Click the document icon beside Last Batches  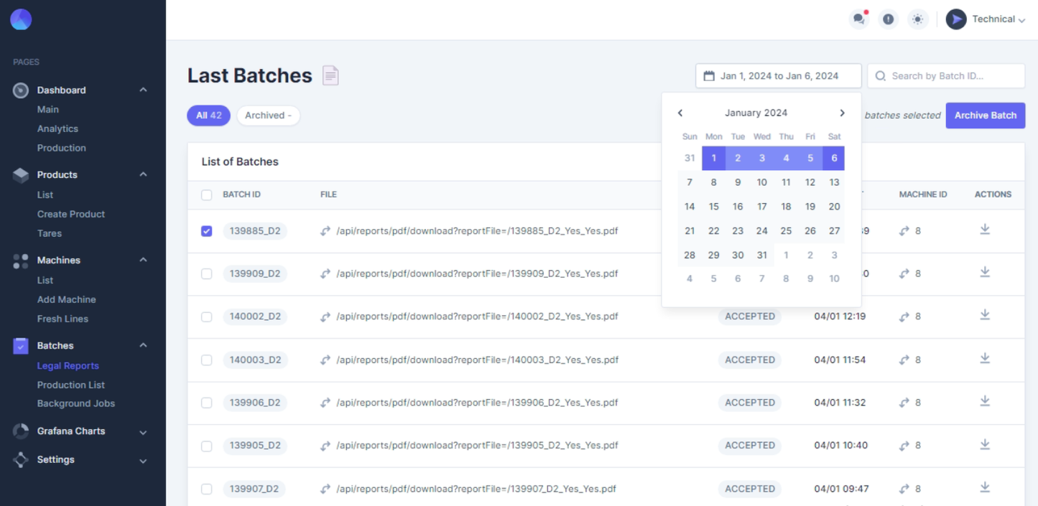click(330, 75)
